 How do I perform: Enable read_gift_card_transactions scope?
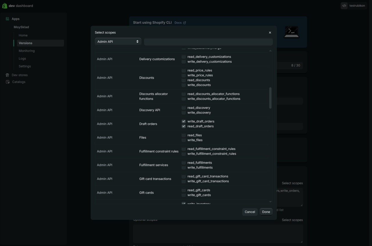coord(184,176)
